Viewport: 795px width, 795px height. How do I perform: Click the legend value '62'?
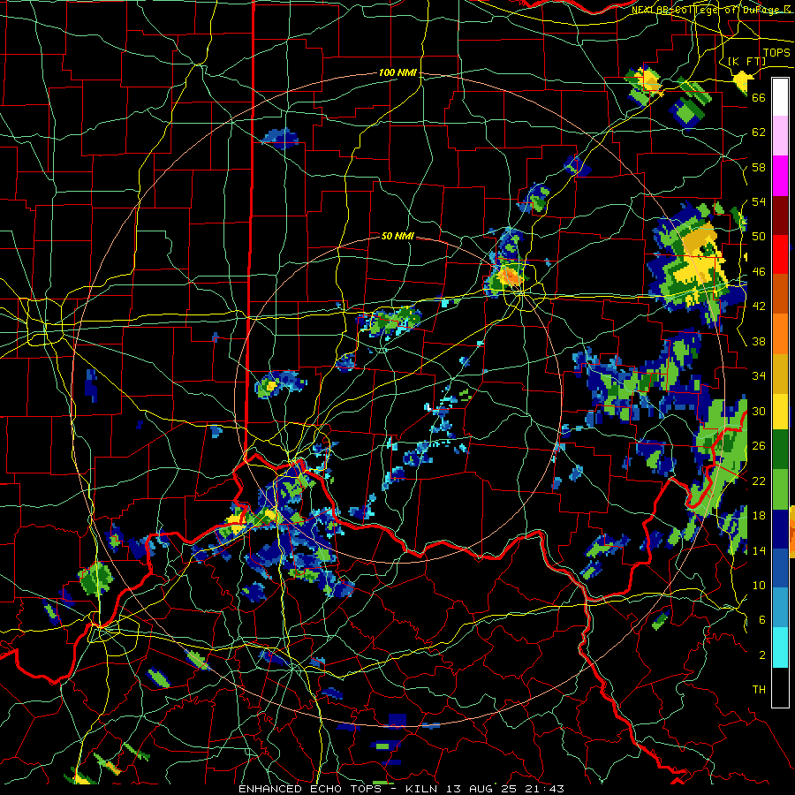[x=759, y=132]
